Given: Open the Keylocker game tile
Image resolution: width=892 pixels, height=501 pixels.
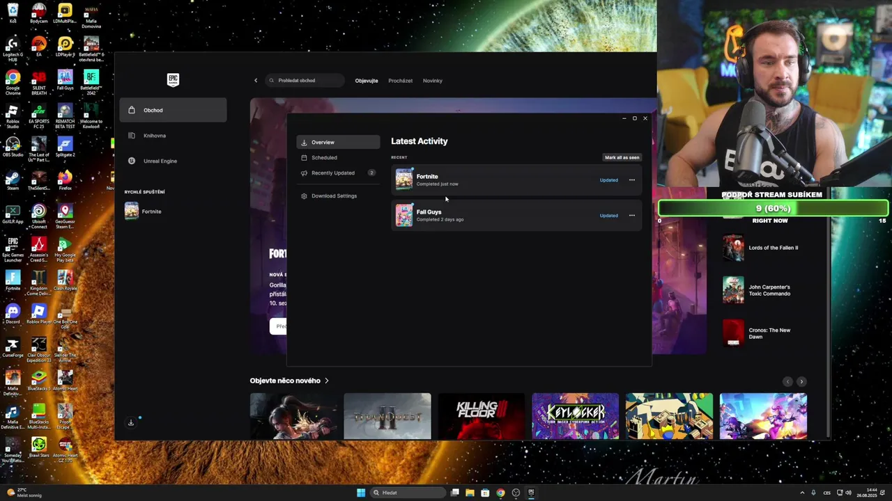Looking at the screenshot, I should (575, 416).
